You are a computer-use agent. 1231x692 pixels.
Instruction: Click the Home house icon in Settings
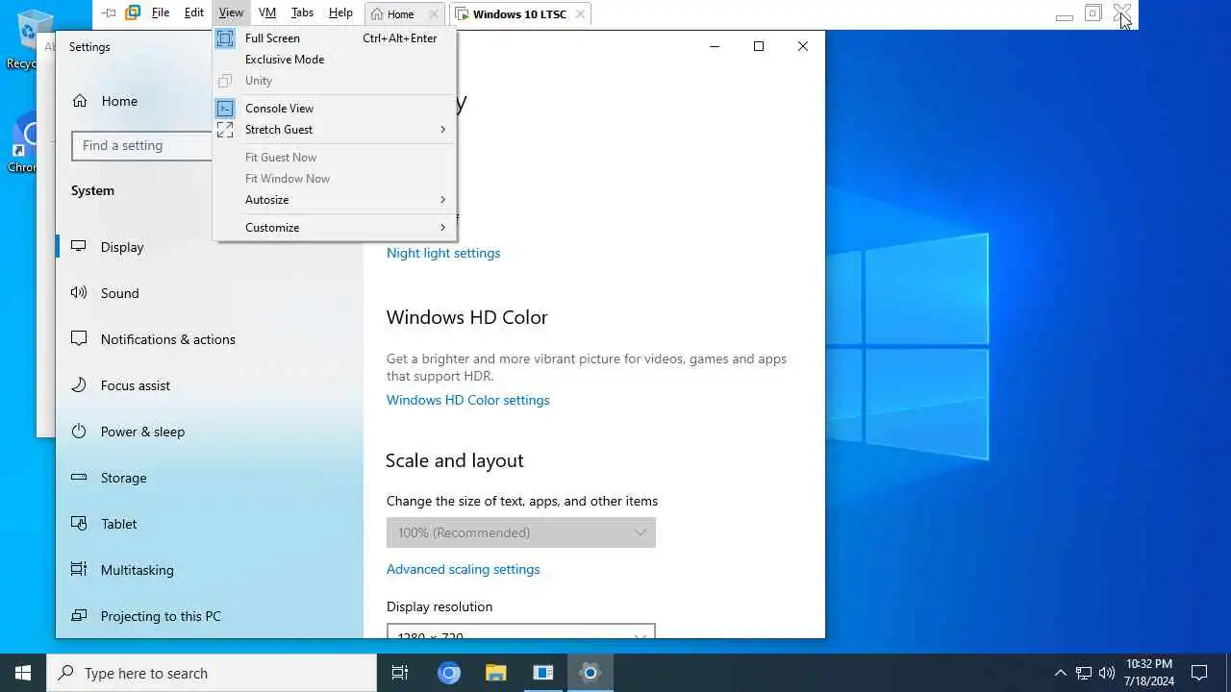tap(80, 101)
